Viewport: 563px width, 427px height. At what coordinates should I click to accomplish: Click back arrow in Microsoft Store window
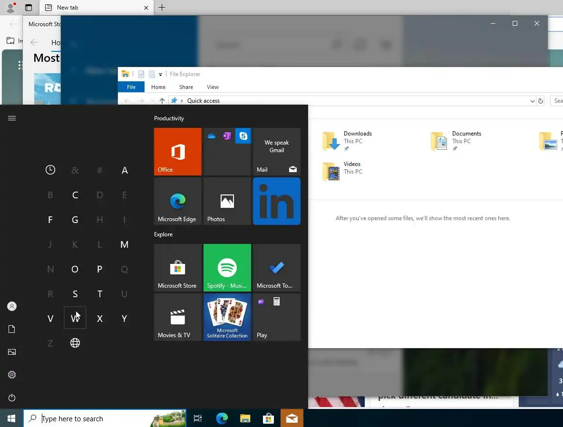click(34, 42)
